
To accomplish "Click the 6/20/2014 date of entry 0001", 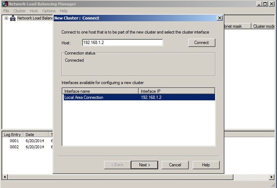I will point(35,141).
